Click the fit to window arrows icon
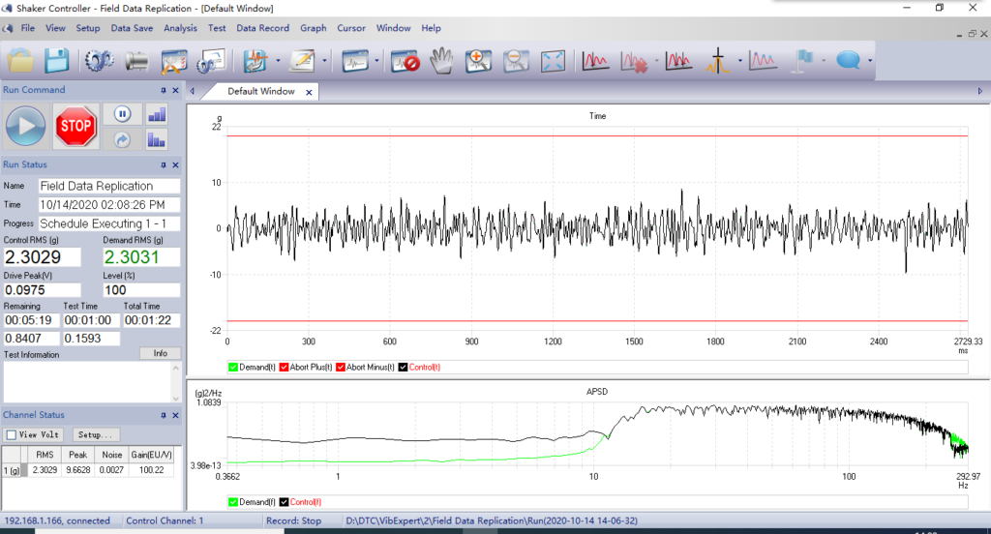 [x=553, y=61]
